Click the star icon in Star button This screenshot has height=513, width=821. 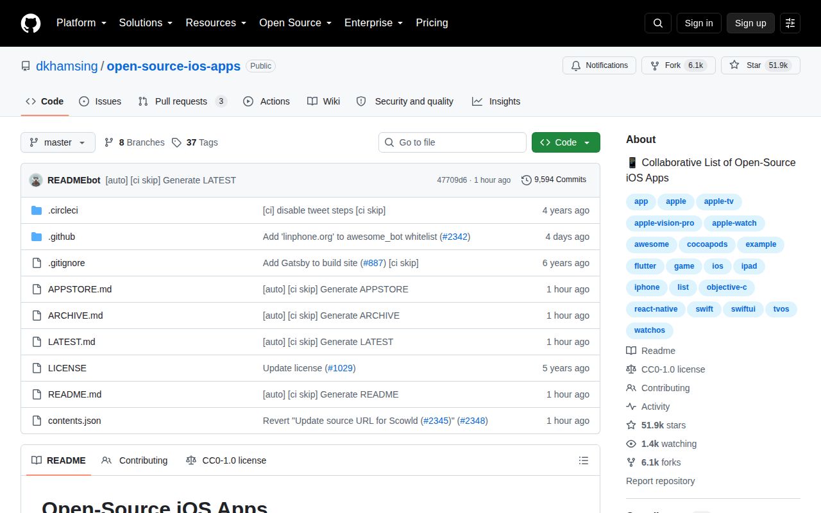(734, 65)
